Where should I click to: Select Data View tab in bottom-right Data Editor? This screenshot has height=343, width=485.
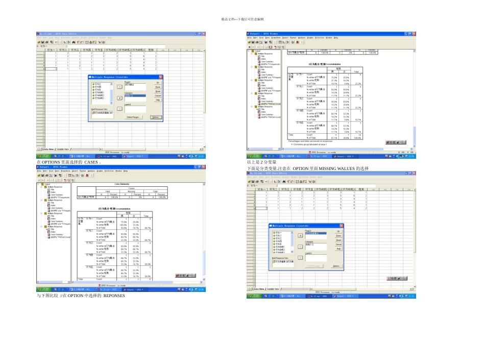pos(259,289)
